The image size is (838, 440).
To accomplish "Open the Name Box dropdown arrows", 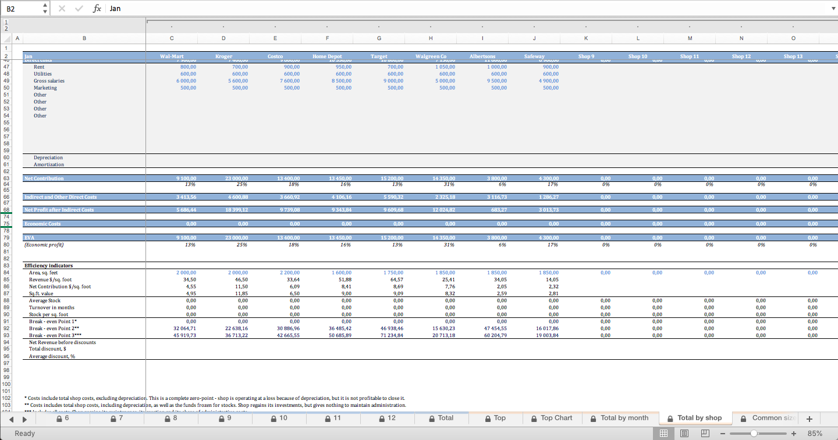I will tap(45, 9).
